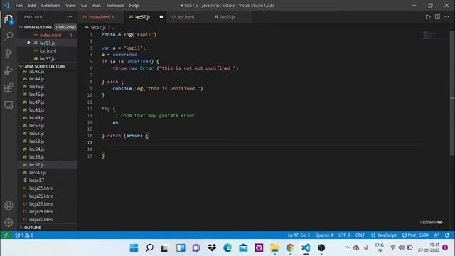Click the remote window status bar icon
This screenshot has width=455, height=256.
(6, 235)
